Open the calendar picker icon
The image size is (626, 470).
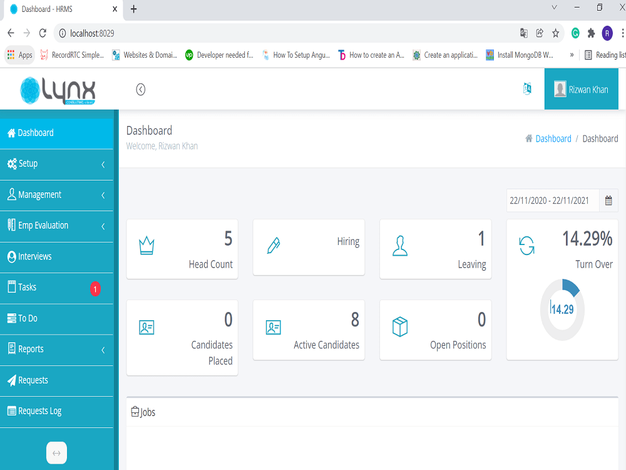[608, 201]
